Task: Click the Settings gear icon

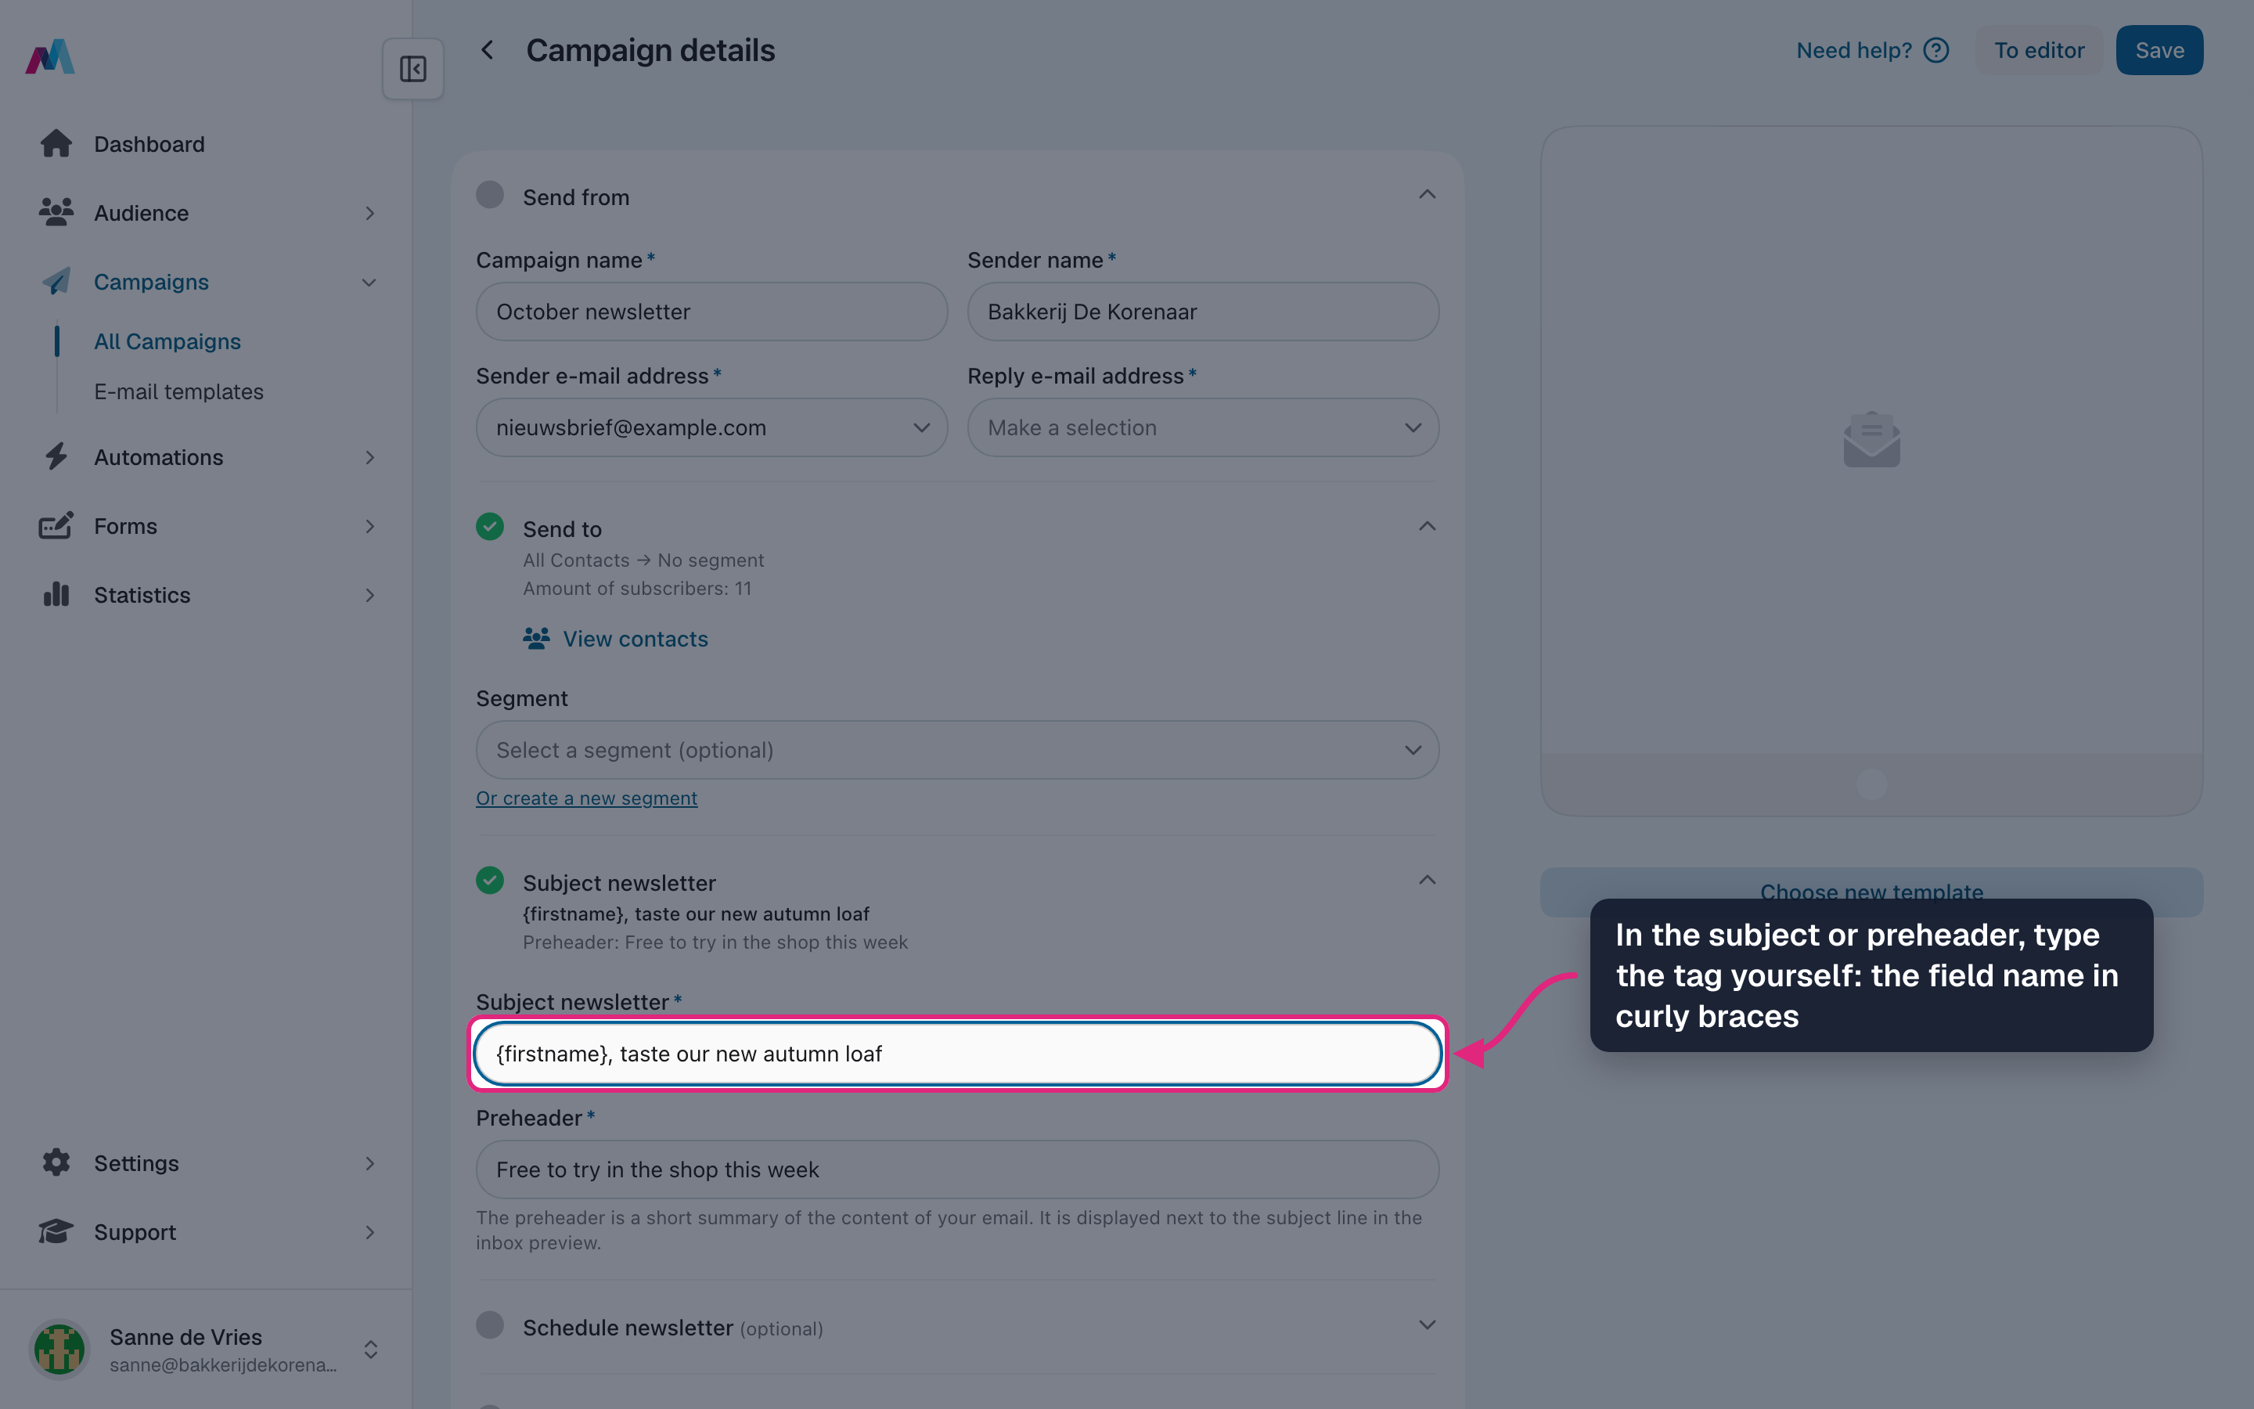Action: [56, 1162]
